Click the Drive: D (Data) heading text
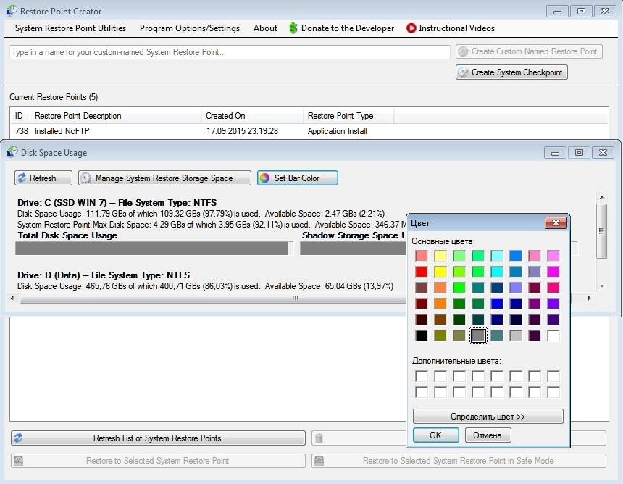The width and height of the screenshot is (623, 484). pyautogui.click(x=104, y=275)
